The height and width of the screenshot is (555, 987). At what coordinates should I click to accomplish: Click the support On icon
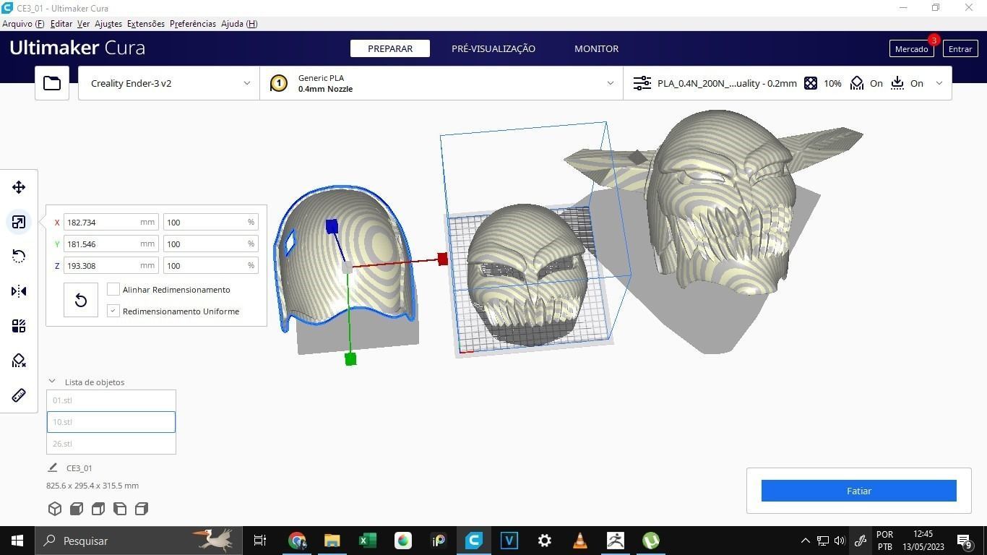click(x=857, y=83)
